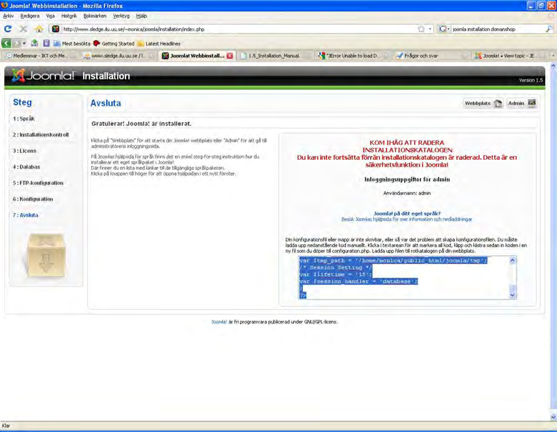Click the Joomla! logo in the header
Viewport: 557px width, 432px height.
[x=43, y=76]
